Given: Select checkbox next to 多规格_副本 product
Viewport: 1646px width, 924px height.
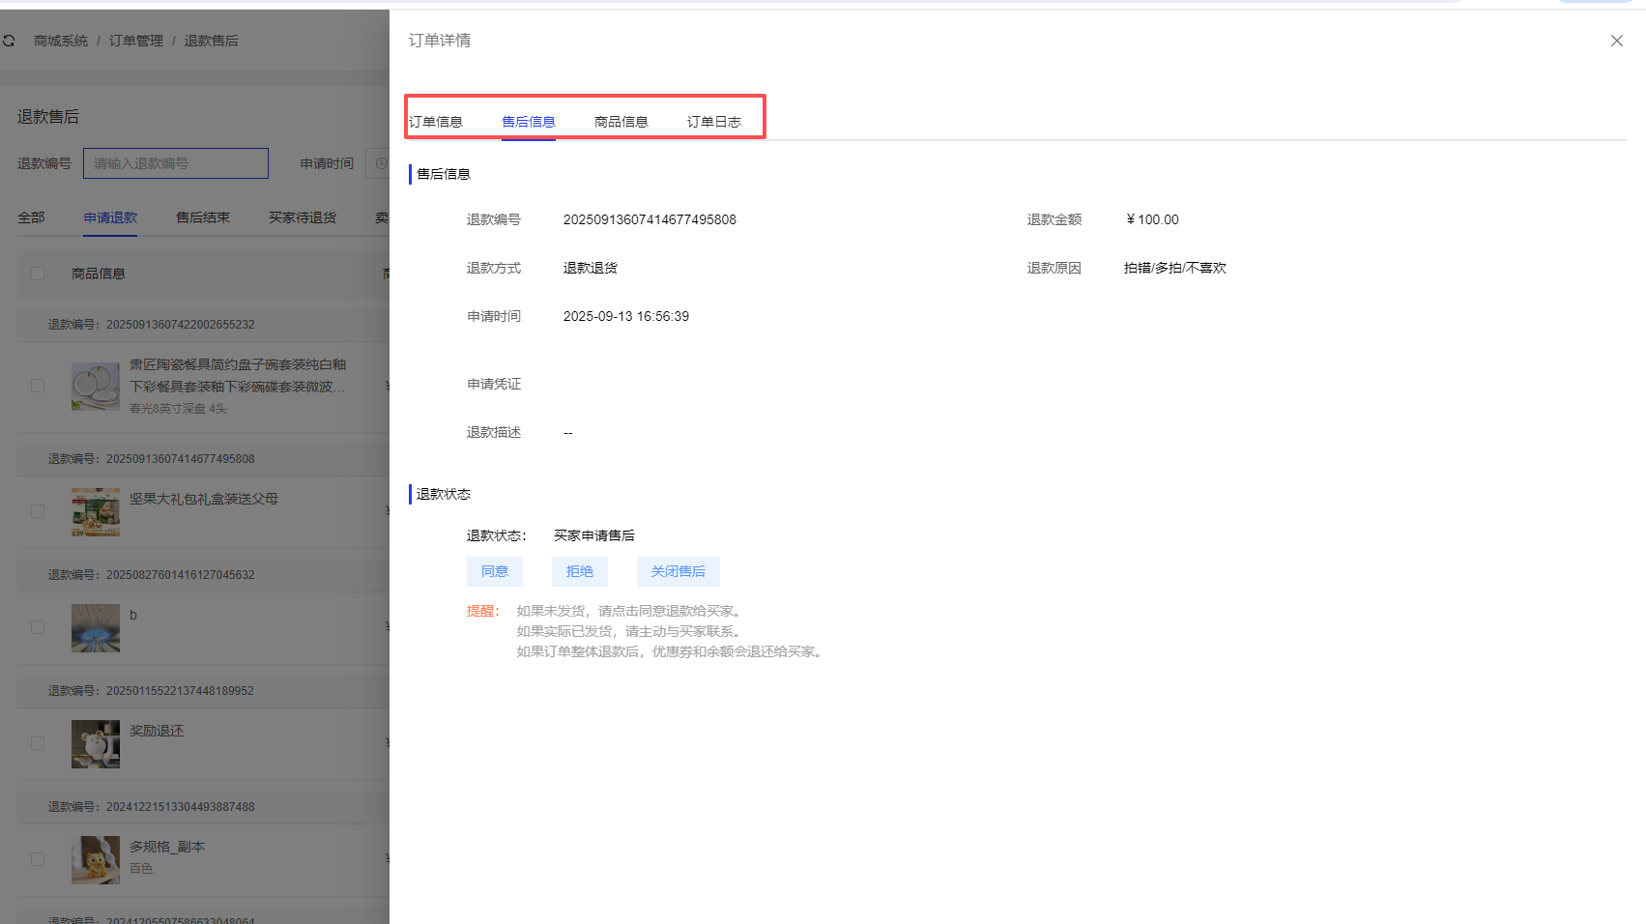Looking at the screenshot, I should tap(38, 859).
